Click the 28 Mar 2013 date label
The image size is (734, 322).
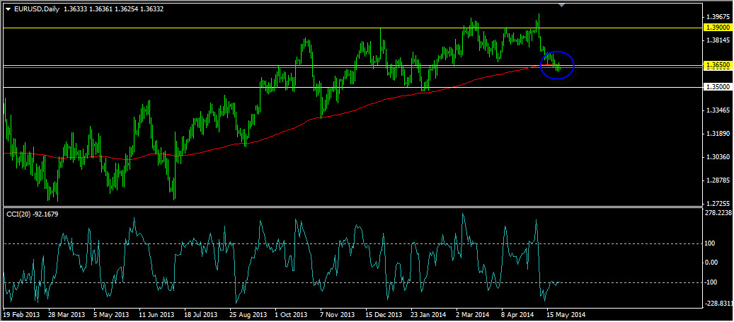pyautogui.click(x=65, y=314)
